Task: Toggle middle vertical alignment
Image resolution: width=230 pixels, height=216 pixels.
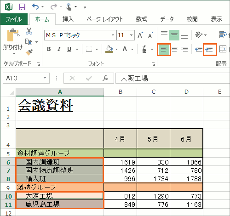Action: click(x=174, y=35)
